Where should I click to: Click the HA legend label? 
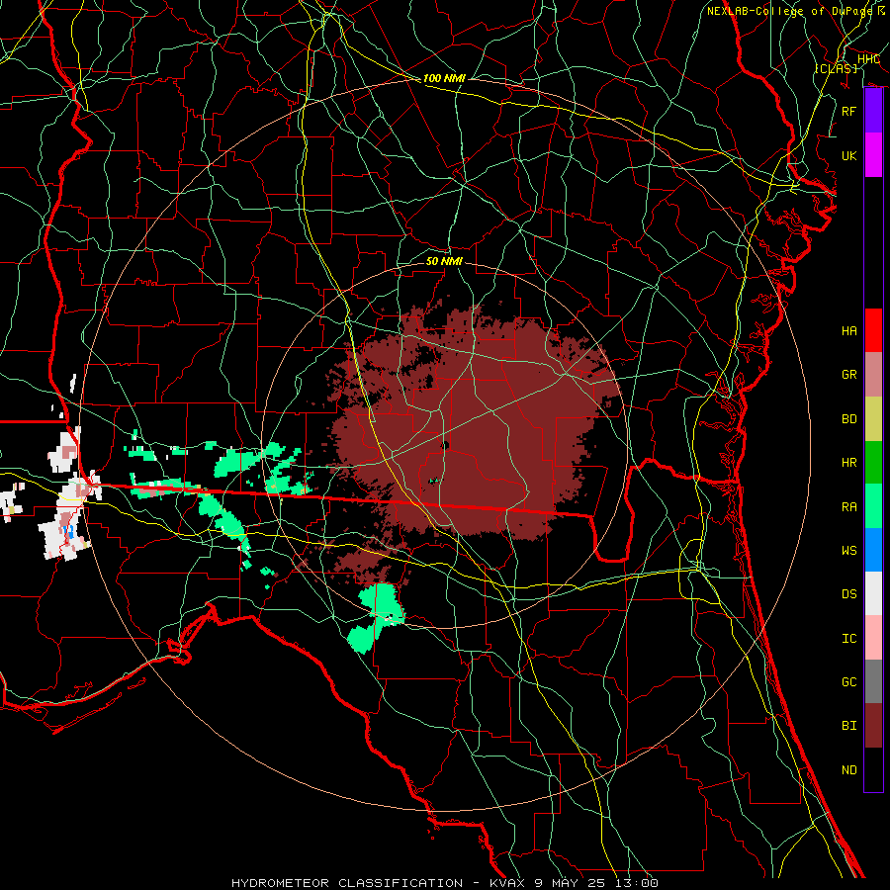click(x=849, y=330)
